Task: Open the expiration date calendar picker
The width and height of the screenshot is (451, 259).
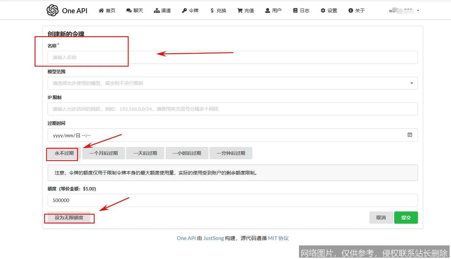Action: (410, 135)
